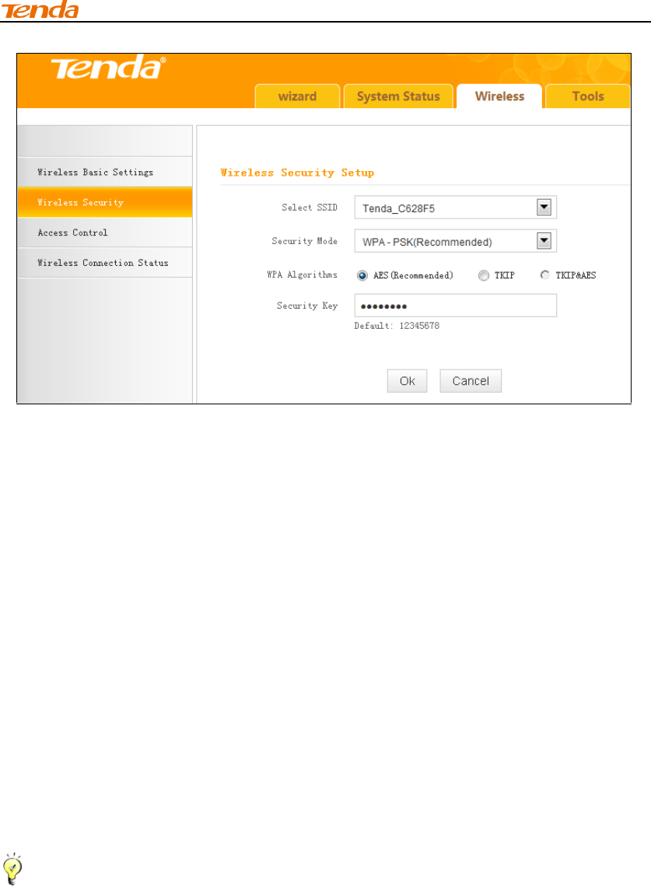Click the Security Key label

[307, 306]
